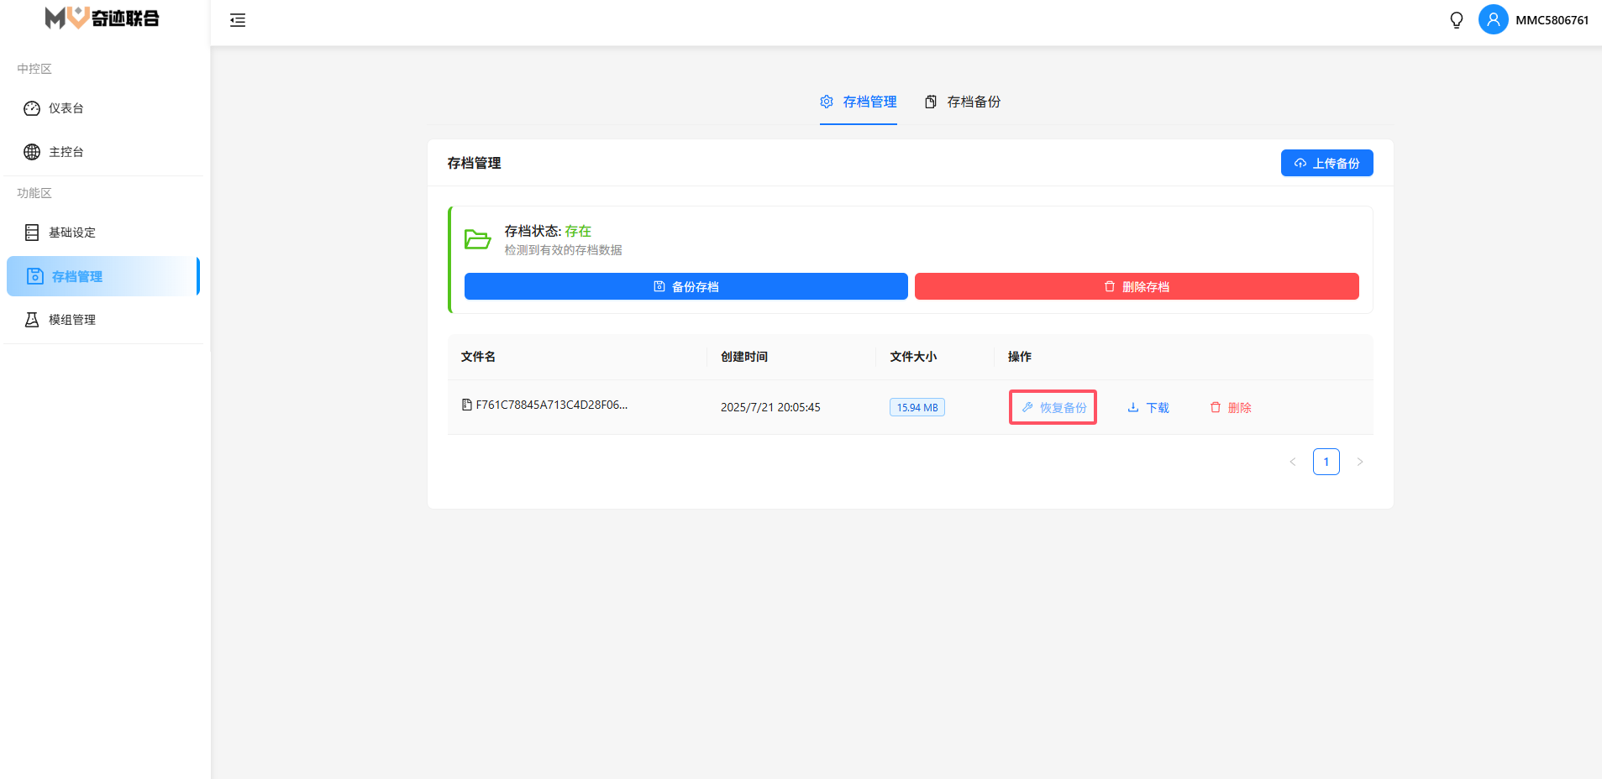Select the 存档管理 tab

point(859,102)
